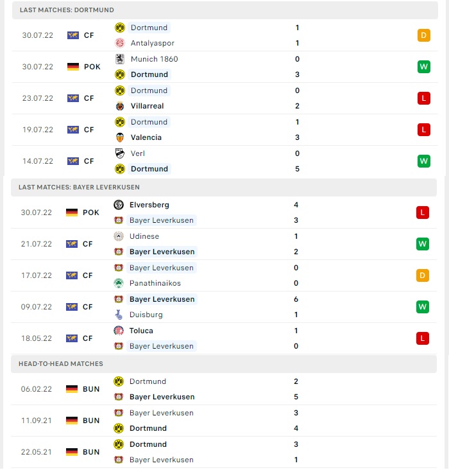Open the Dortmund vs Villarreal match row
This screenshot has height=470, width=449.
click(x=225, y=98)
